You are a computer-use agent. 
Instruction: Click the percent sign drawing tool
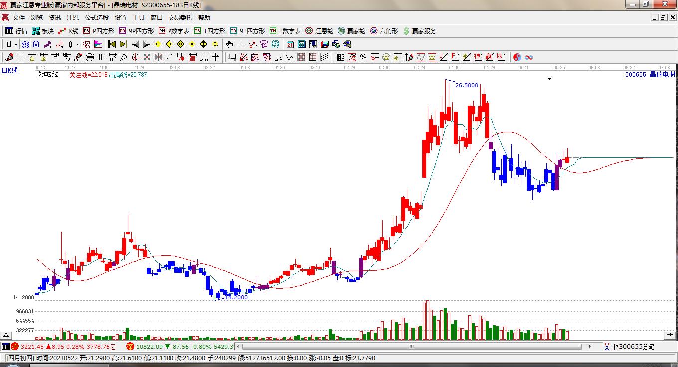click(363, 57)
